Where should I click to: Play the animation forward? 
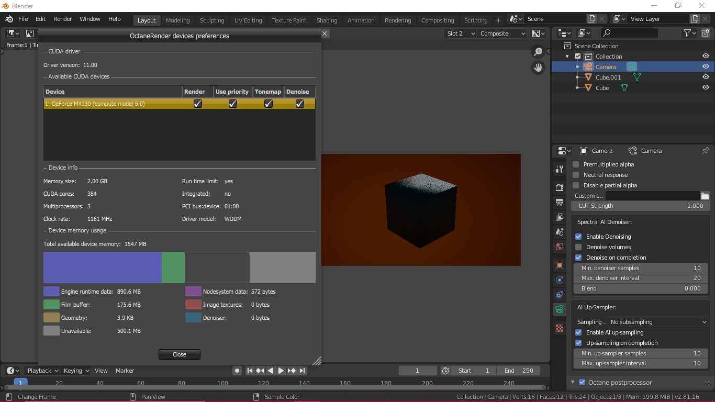[281, 371]
